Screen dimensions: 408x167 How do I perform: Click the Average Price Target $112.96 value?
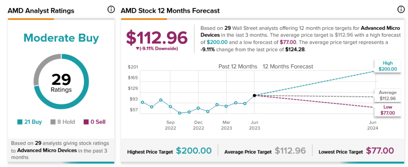(x=290, y=151)
